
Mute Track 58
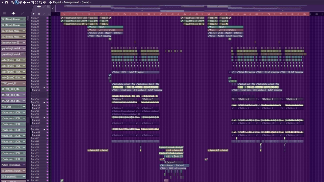pos(47,111)
